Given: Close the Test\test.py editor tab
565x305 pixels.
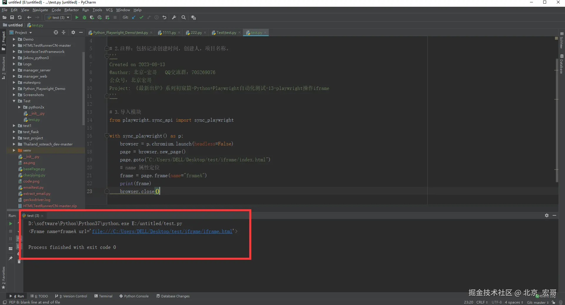Looking at the screenshot, I should click(240, 33).
